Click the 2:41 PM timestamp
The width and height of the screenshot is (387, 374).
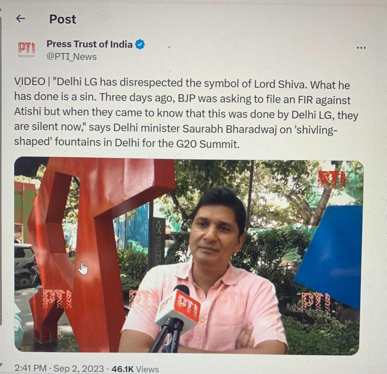pos(30,368)
